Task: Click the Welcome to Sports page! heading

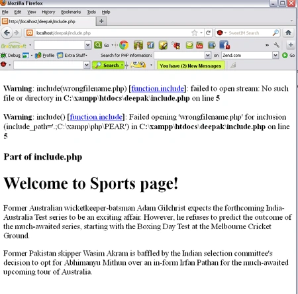Action: 91,183
